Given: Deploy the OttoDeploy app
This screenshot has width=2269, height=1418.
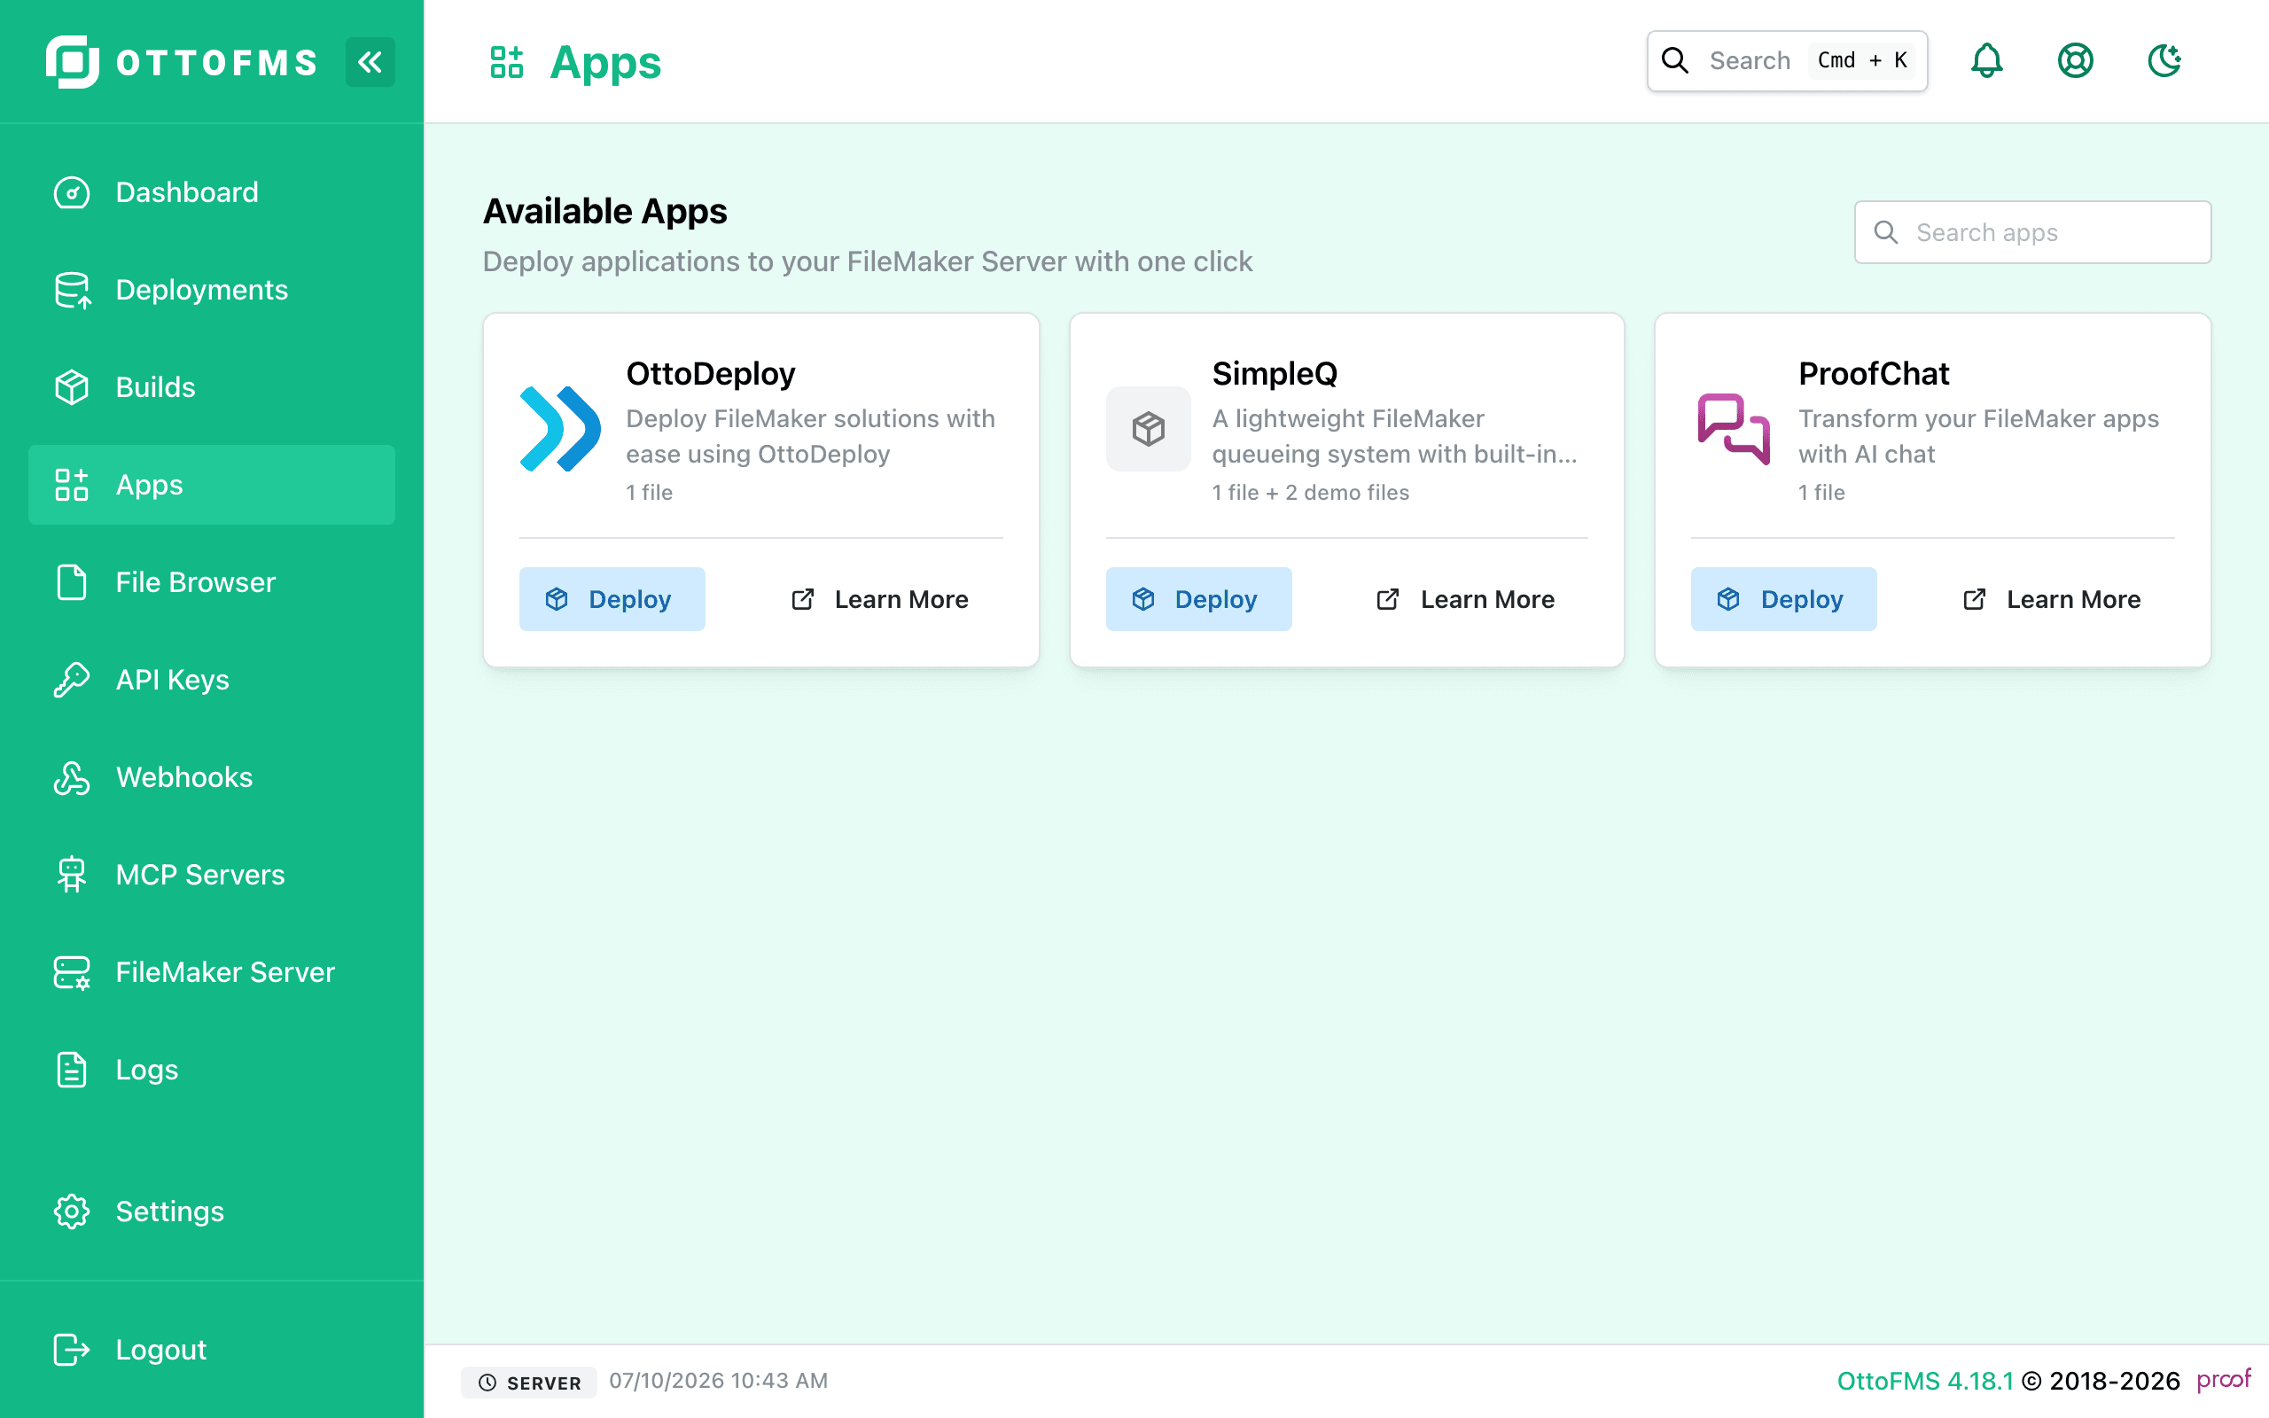Looking at the screenshot, I should pos(612,599).
